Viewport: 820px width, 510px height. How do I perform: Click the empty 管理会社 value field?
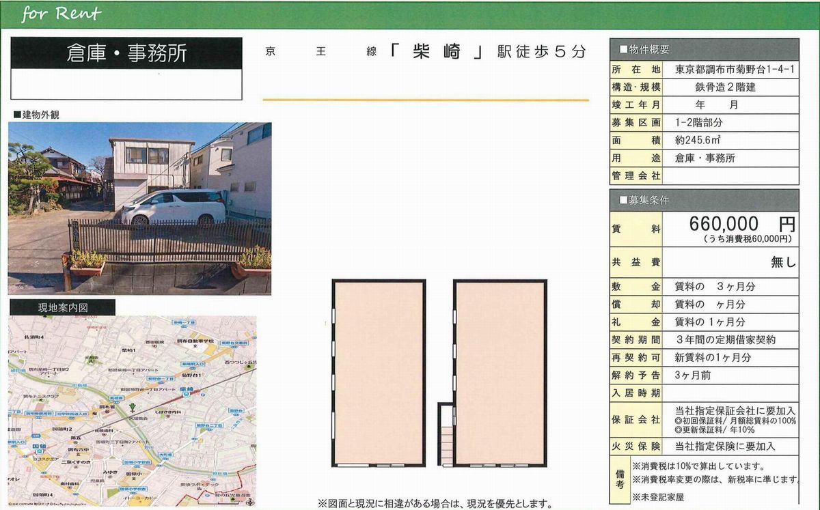click(730, 175)
